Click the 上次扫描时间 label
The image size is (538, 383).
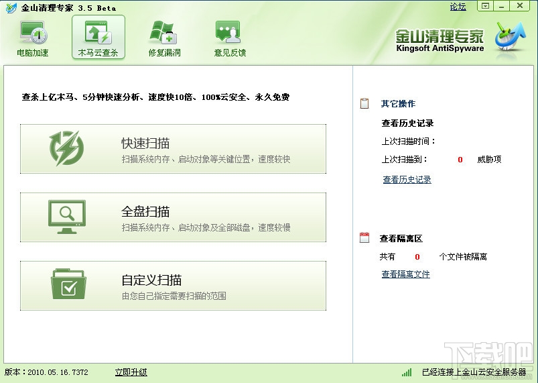point(408,141)
